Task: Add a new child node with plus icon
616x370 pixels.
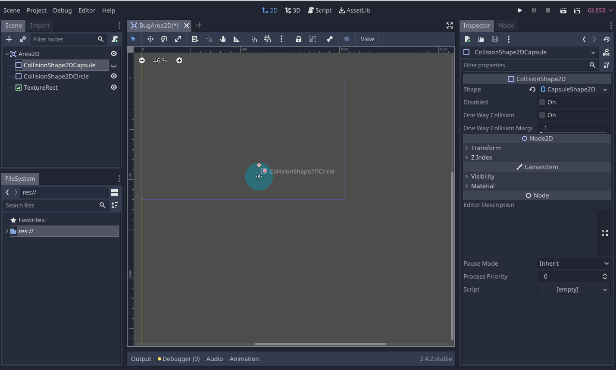Action: [9, 39]
